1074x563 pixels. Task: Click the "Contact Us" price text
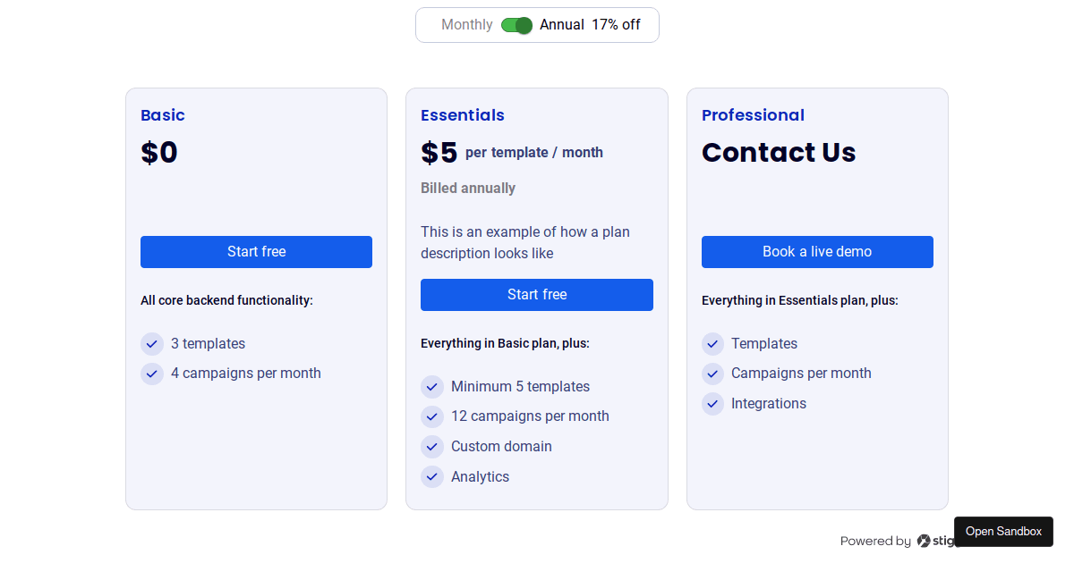779,152
